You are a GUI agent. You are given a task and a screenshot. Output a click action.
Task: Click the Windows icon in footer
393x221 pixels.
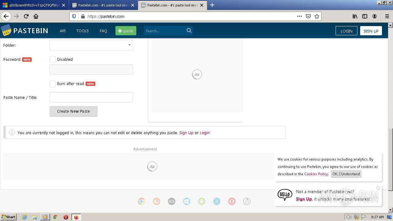tap(187, 201)
